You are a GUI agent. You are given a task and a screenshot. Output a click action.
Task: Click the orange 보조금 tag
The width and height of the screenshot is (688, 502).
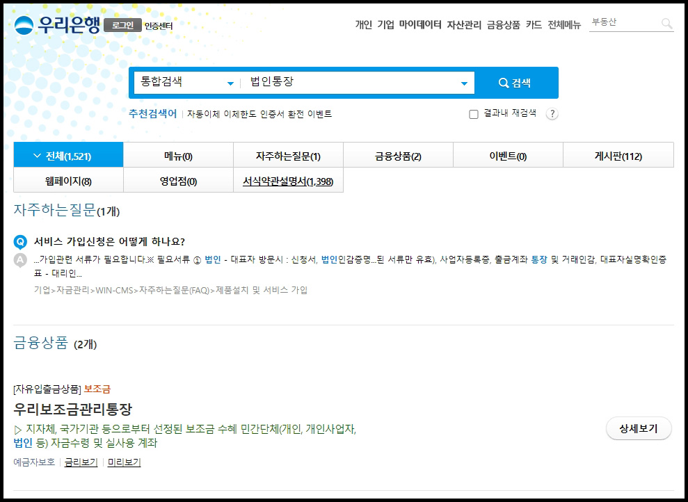[x=97, y=389]
